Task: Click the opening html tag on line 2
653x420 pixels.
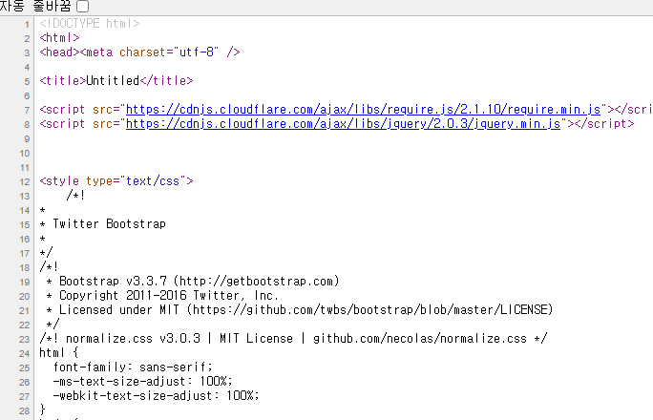Action: [x=59, y=38]
